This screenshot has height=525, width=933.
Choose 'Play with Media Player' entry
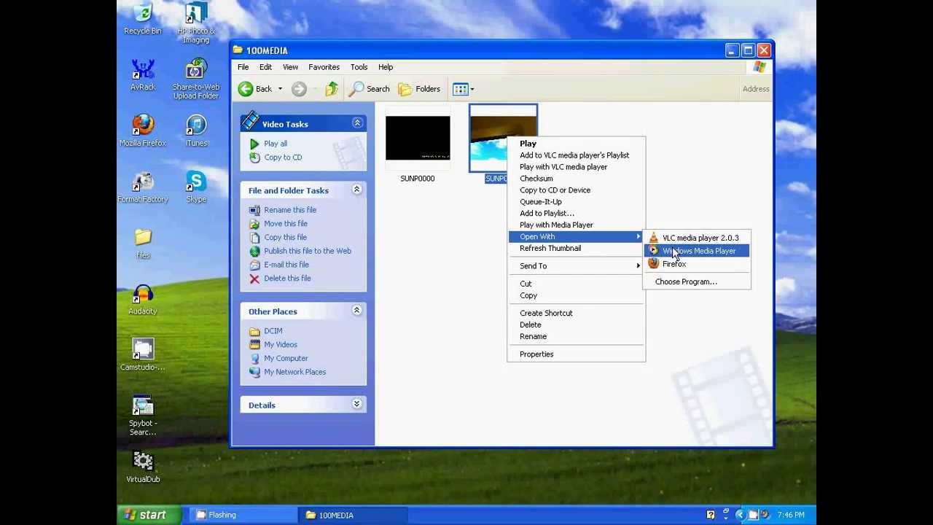(576, 225)
